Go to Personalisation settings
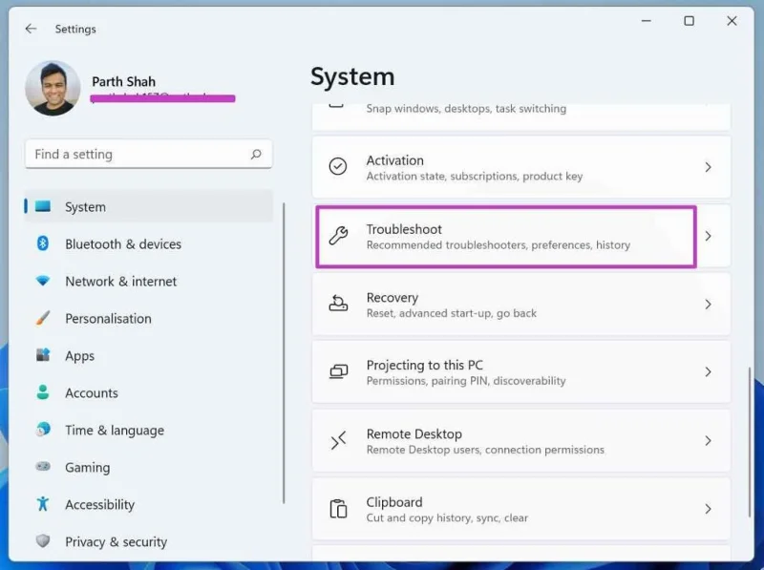 click(149, 318)
